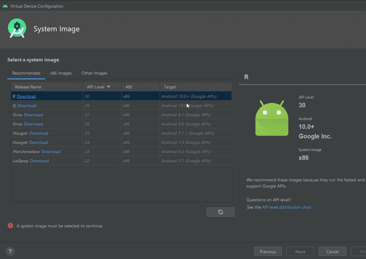
Task: Download the Nougat API 25 image
Action: 39,133
